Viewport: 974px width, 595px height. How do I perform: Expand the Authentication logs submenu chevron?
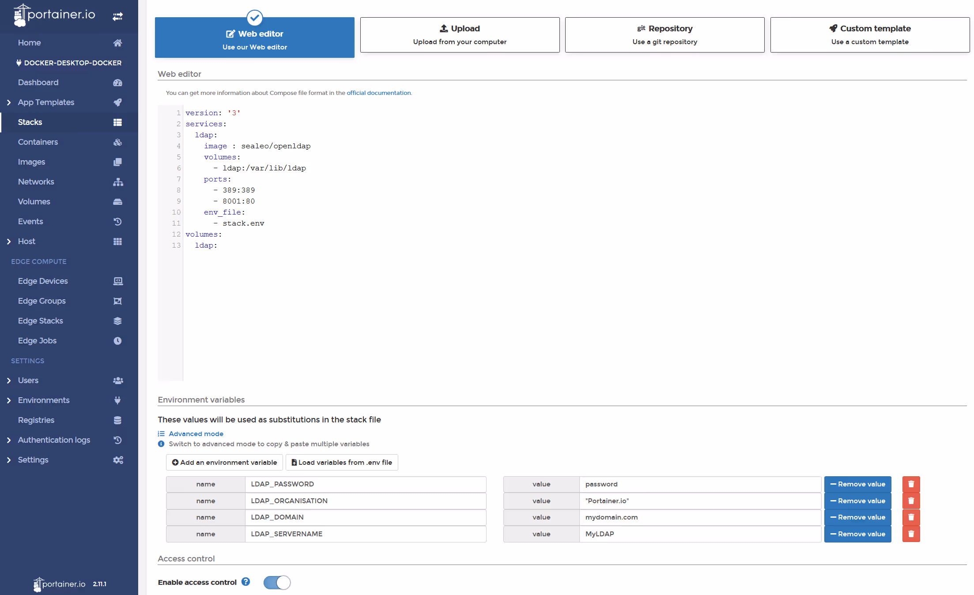coord(9,440)
